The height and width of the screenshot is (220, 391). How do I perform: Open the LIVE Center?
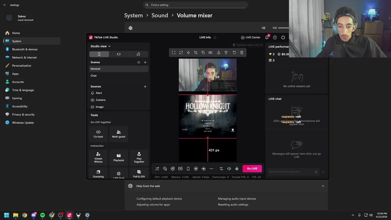(x=250, y=37)
